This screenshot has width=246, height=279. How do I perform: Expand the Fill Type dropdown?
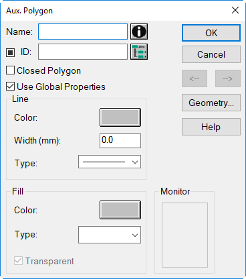coord(110,235)
